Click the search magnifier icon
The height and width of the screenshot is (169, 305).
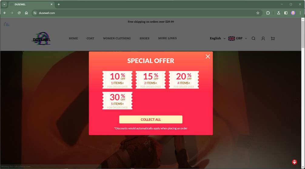click(253, 38)
